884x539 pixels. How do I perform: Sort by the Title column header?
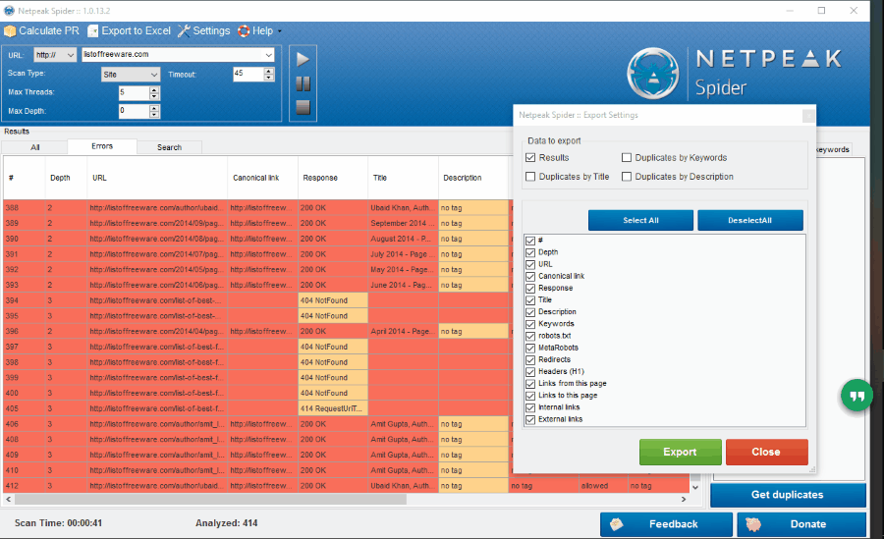403,178
